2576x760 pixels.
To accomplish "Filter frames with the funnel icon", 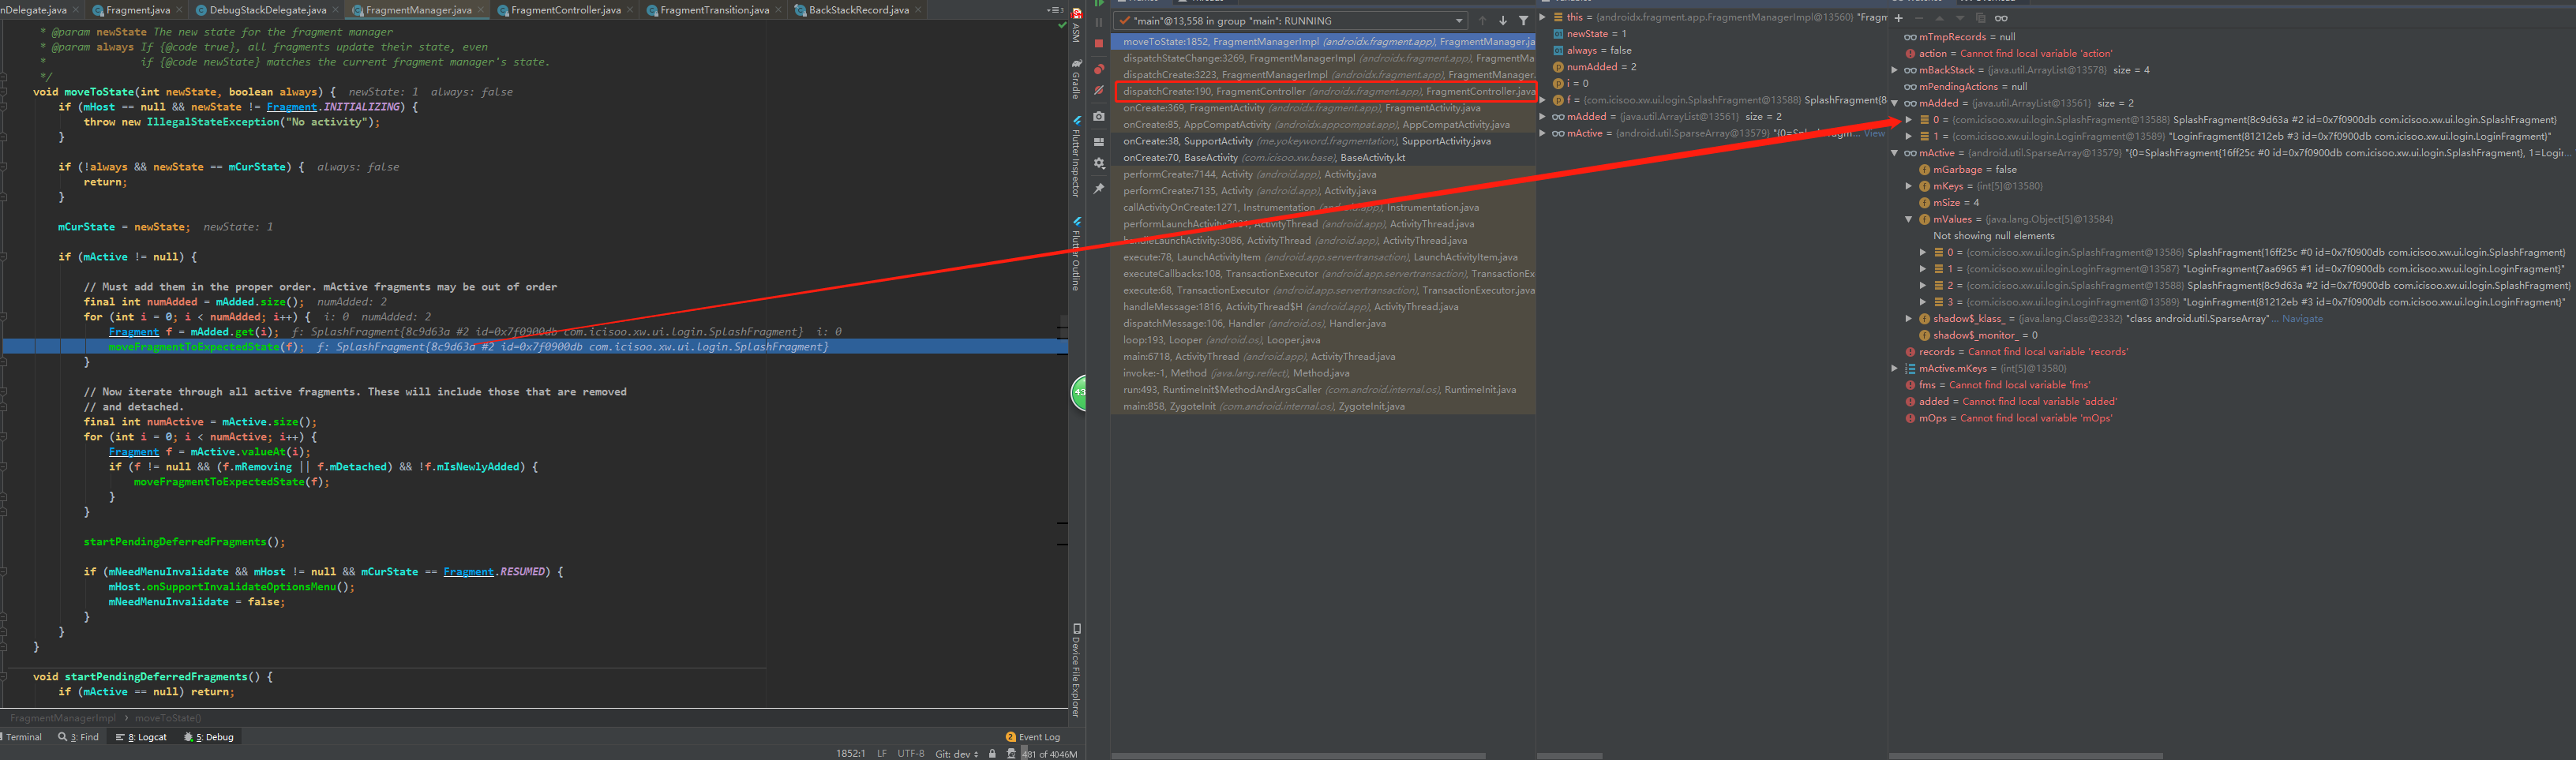I will (1523, 20).
